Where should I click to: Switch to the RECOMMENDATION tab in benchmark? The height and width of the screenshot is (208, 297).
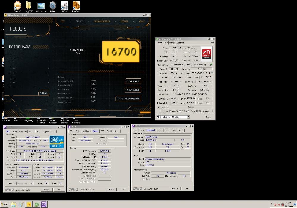[x=102, y=21]
